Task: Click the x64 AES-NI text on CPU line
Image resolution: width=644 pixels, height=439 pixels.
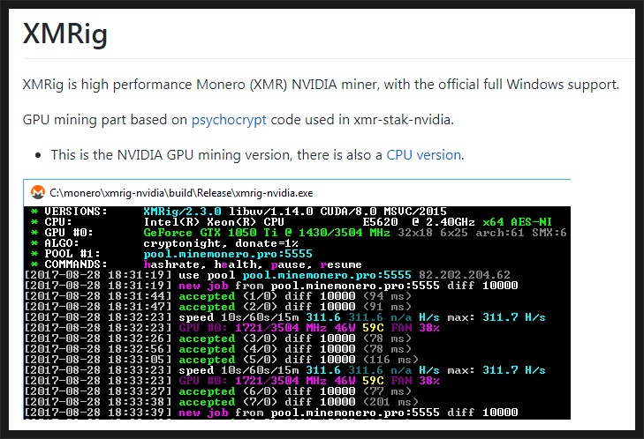Action: [517, 222]
